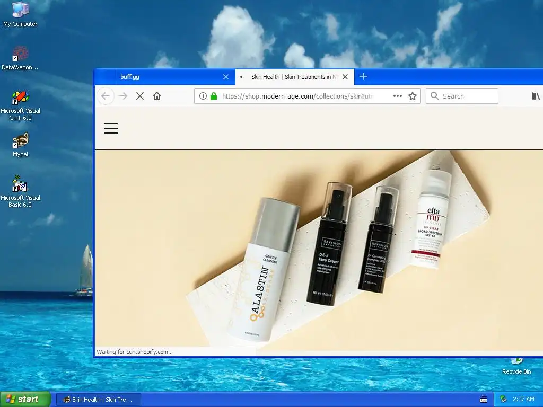The image size is (543, 407).
Task: Open a new browser tab
Action: (x=363, y=76)
